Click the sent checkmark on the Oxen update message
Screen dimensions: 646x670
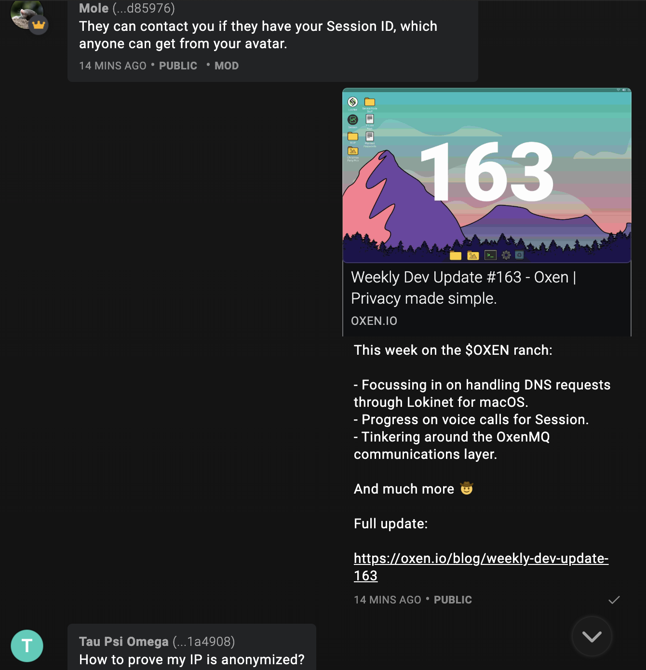click(614, 600)
